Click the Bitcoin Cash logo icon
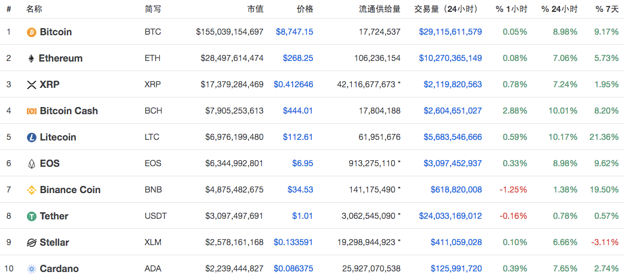624x278 pixels. pyautogui.click(x=32, y=111)
